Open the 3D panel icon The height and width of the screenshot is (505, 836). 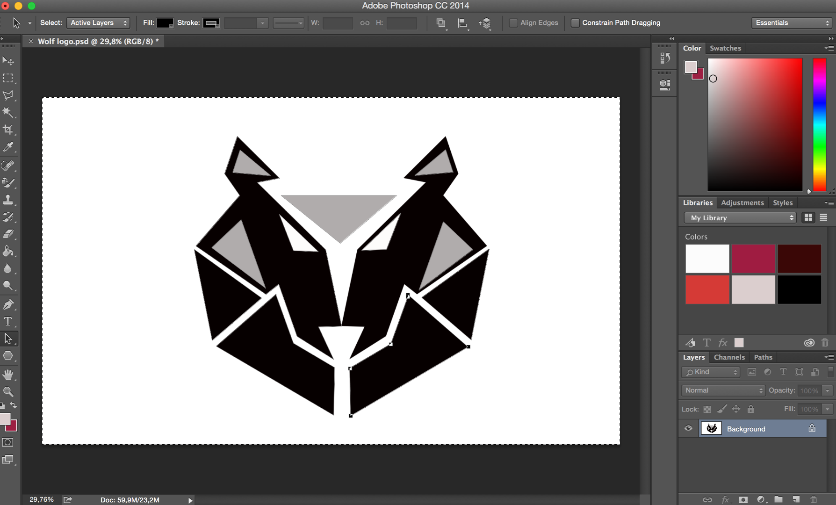[664, 85]
